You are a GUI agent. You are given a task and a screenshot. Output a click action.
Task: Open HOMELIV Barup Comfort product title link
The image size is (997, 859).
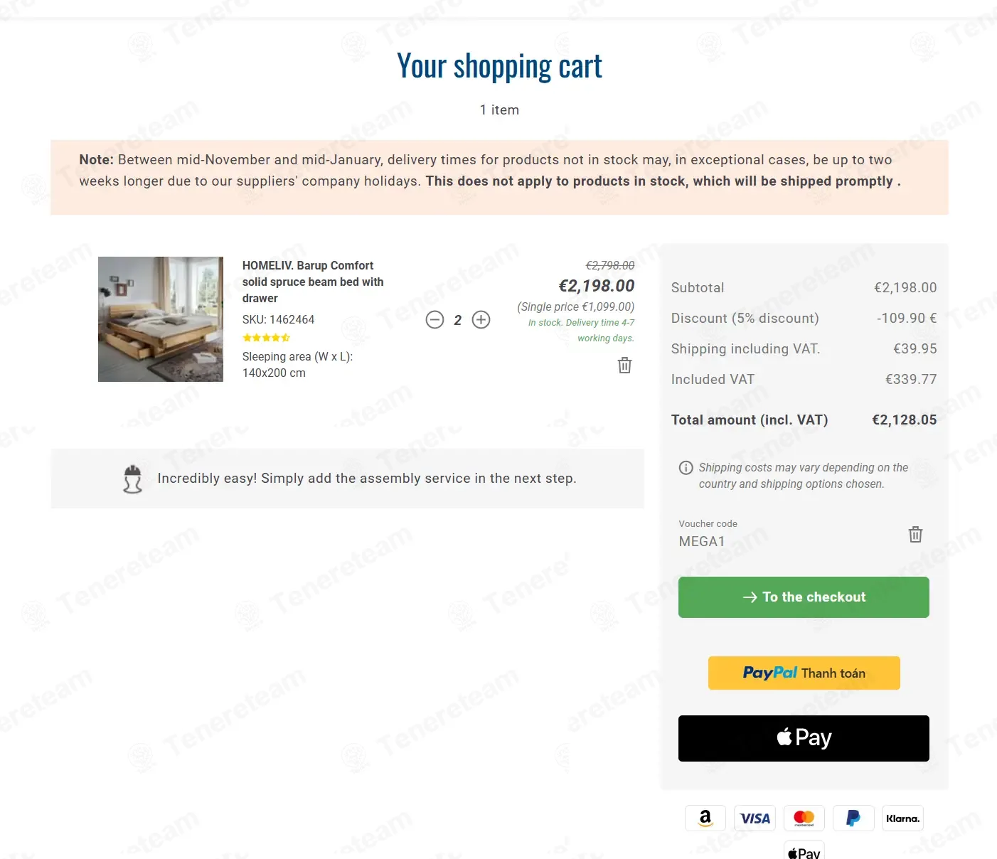[x=313, y=282]
